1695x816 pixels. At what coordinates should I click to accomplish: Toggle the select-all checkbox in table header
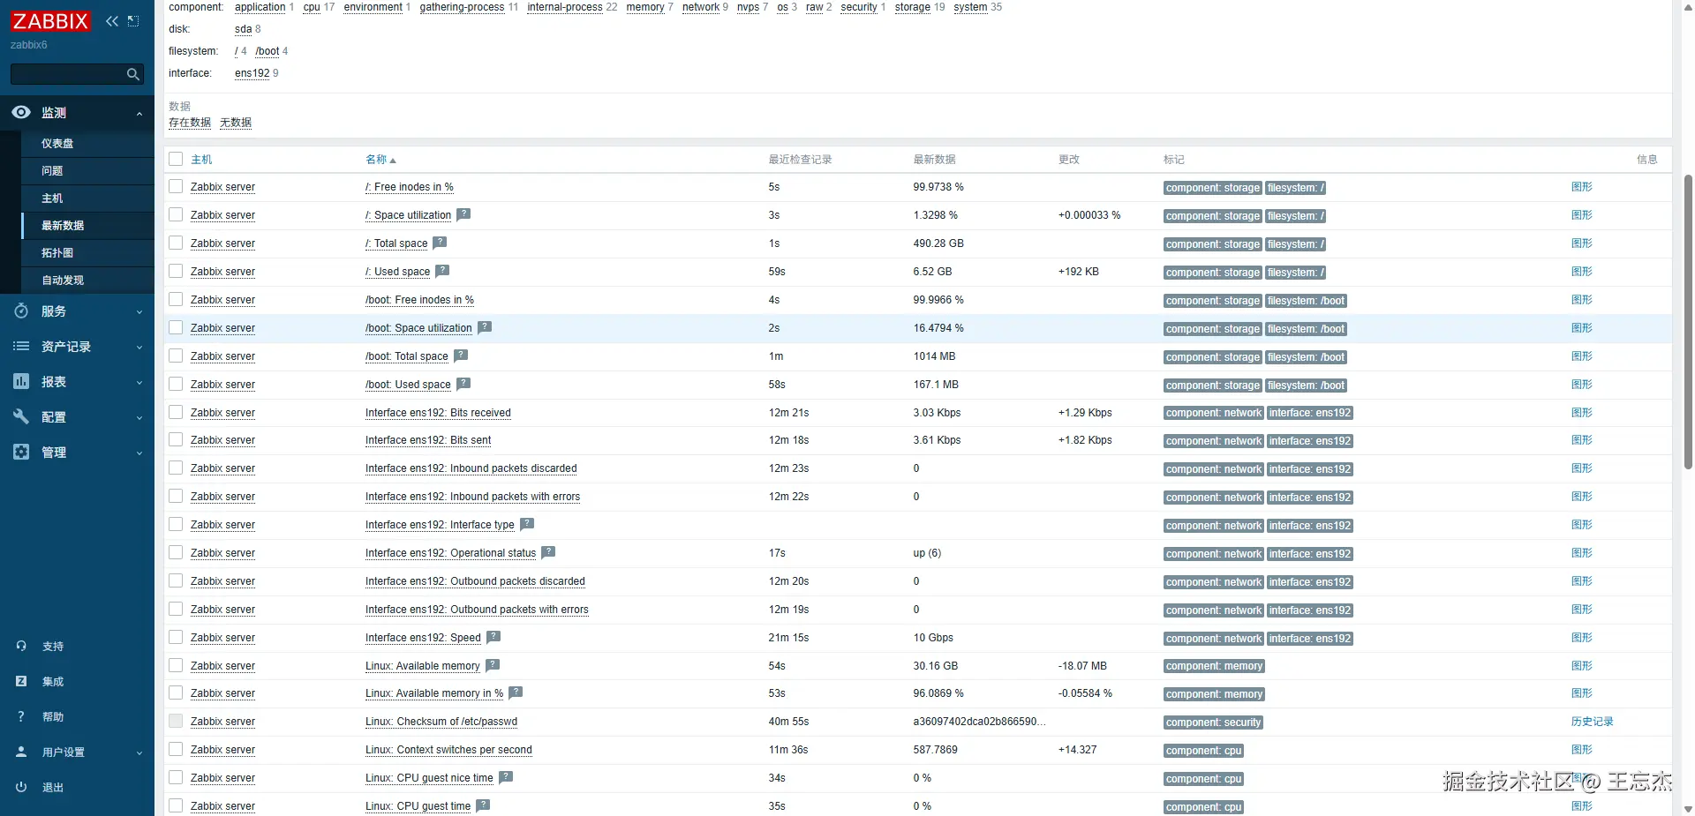click(176, 159)
